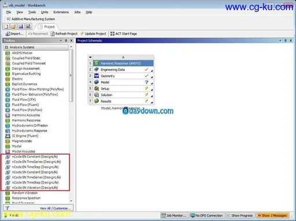Select Fluid Flow (CFX) icon
The height and width of the screenshot is (221, 296).
tap(8, 100)
